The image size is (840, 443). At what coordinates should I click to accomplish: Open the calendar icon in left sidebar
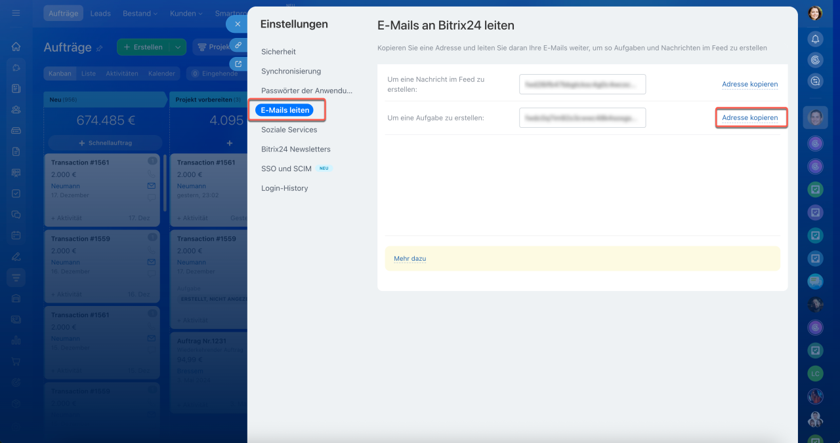click(16, 235)
